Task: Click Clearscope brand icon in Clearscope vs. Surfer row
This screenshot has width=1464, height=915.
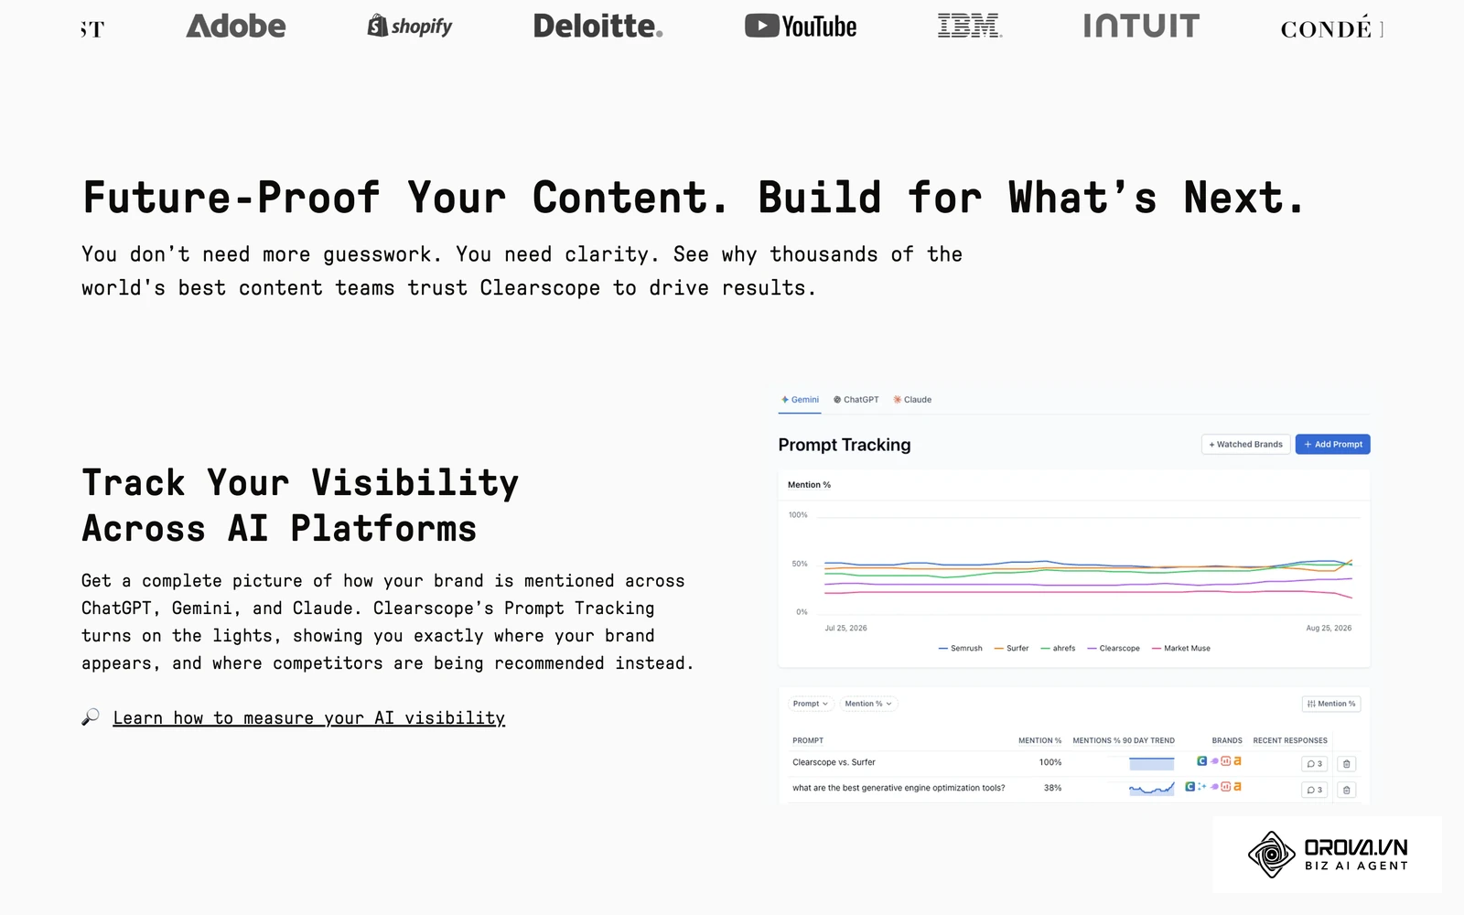Action: pyautogui.click(x=1202, y=761)
